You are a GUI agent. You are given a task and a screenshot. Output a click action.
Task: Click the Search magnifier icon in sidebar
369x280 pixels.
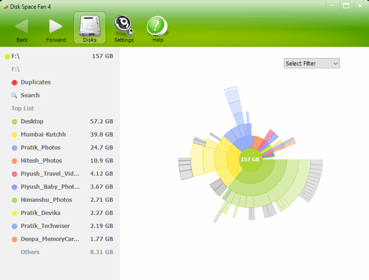click(x=14, y=95)
